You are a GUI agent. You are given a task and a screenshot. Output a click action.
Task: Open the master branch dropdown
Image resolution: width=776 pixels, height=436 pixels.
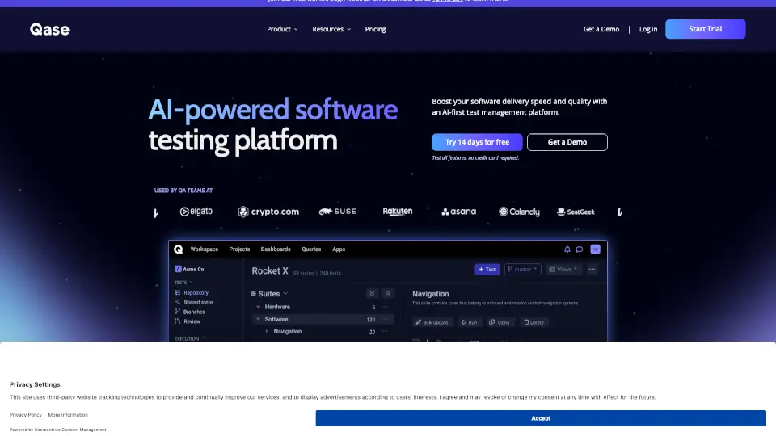(x=523, y=270)
